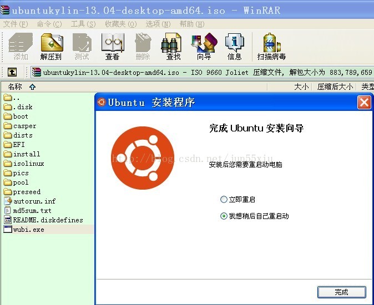The width and height of the screenshot is (374, 305).
Task: Go up one level with arrow icon
Action: coord(12,72)
